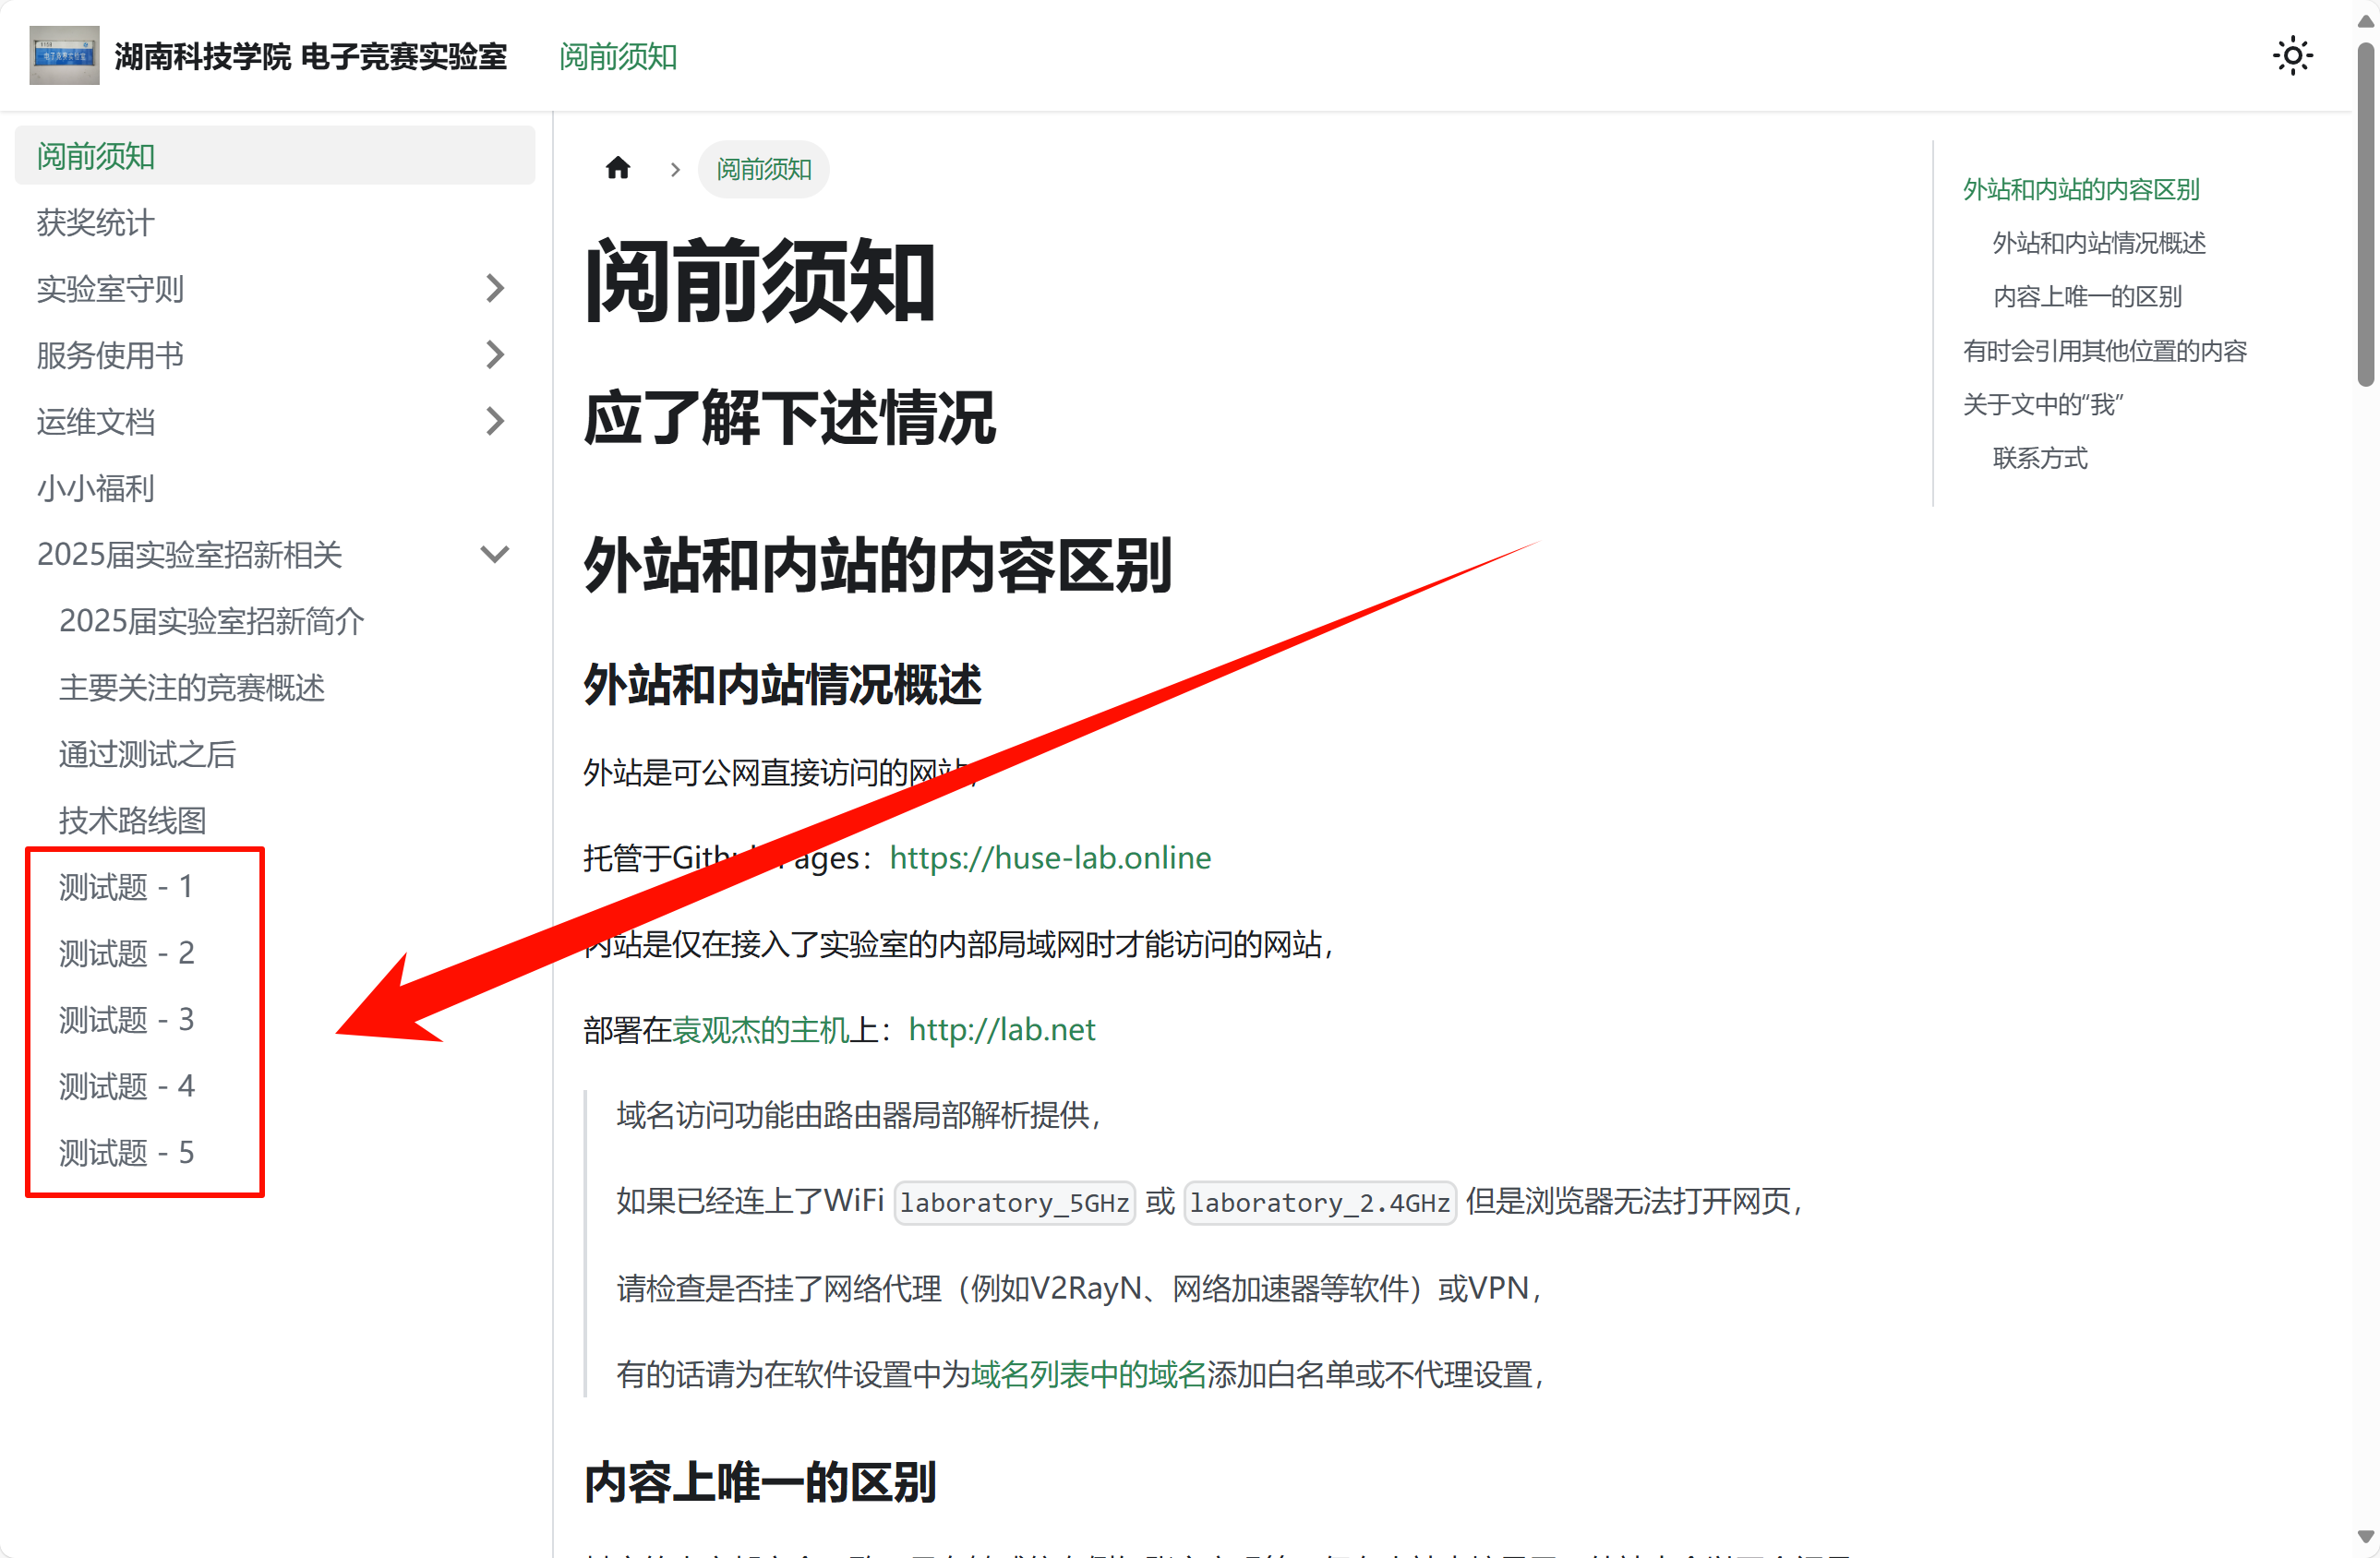Expand the 运维文档 sidebar category
The height and width of the screenshot is (1558, 2380).
pos(494,421)
